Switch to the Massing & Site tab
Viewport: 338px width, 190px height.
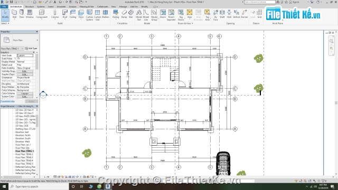[x=87, y=7]
